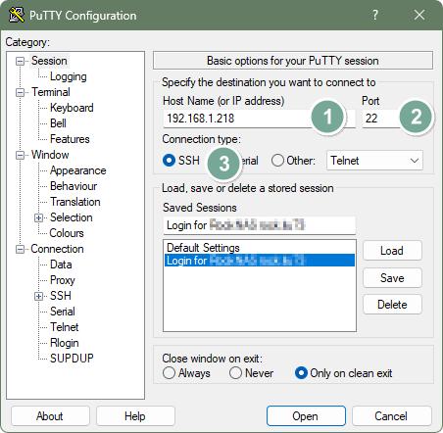
Task: Click the Port field containing 22
Action: pos(393,119)
